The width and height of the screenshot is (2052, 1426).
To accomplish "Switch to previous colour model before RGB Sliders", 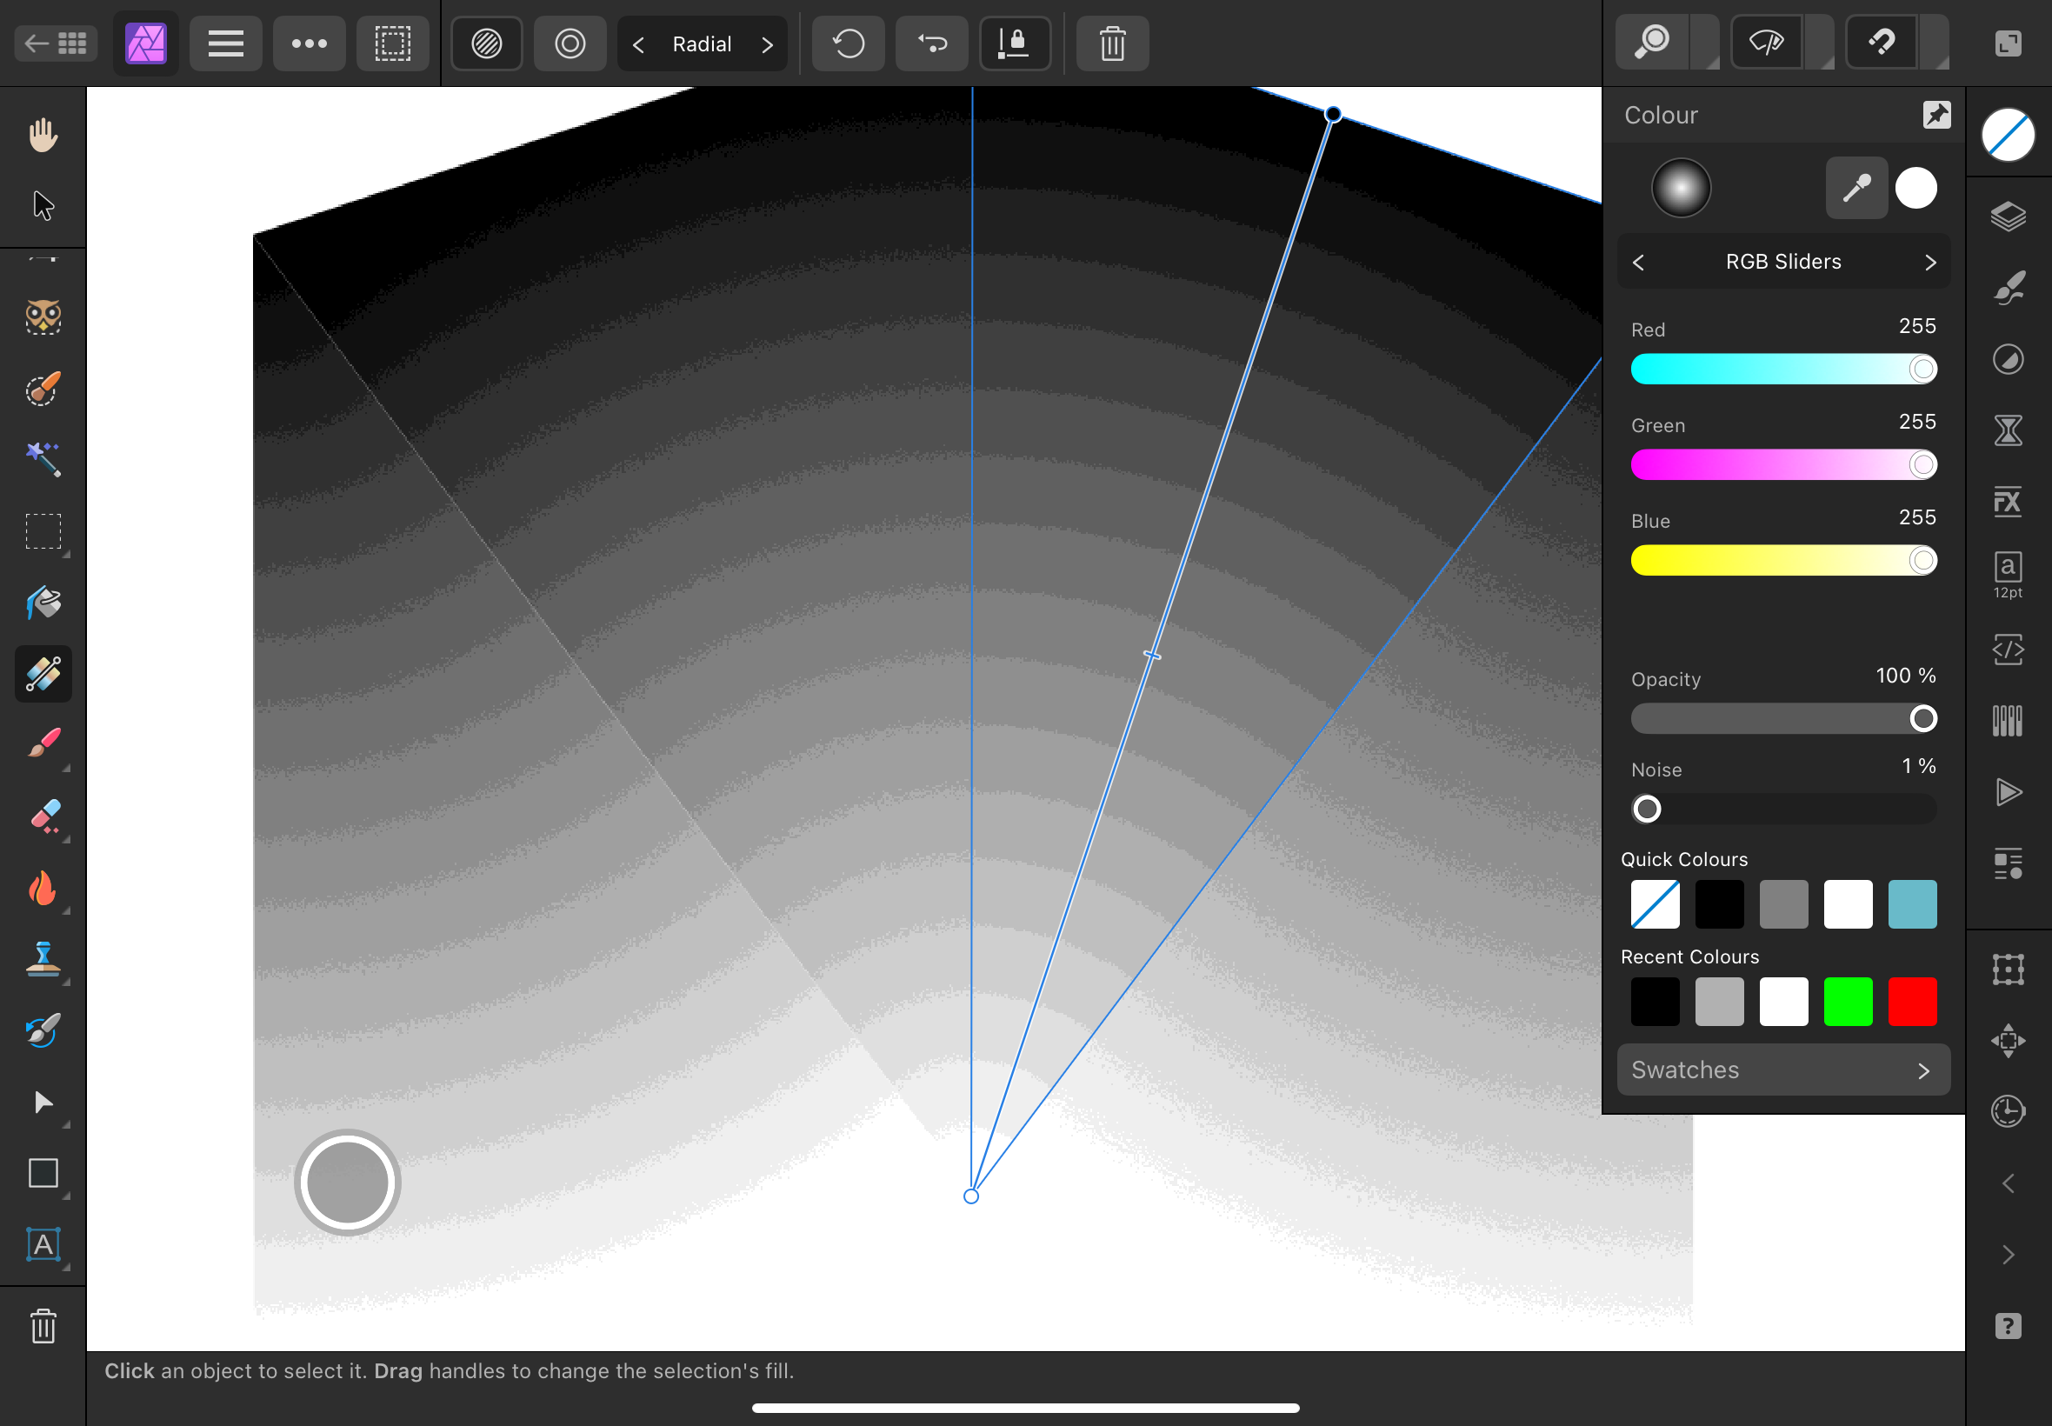I will tap(1638, 263).
